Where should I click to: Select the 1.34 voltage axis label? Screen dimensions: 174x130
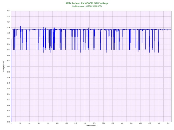pyautogui.click(x=9, y=11)
